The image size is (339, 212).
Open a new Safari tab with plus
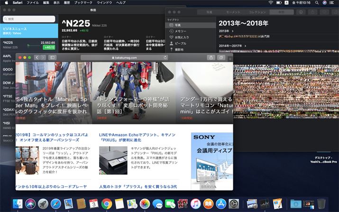pyautogui.click(x=230, y=58)
